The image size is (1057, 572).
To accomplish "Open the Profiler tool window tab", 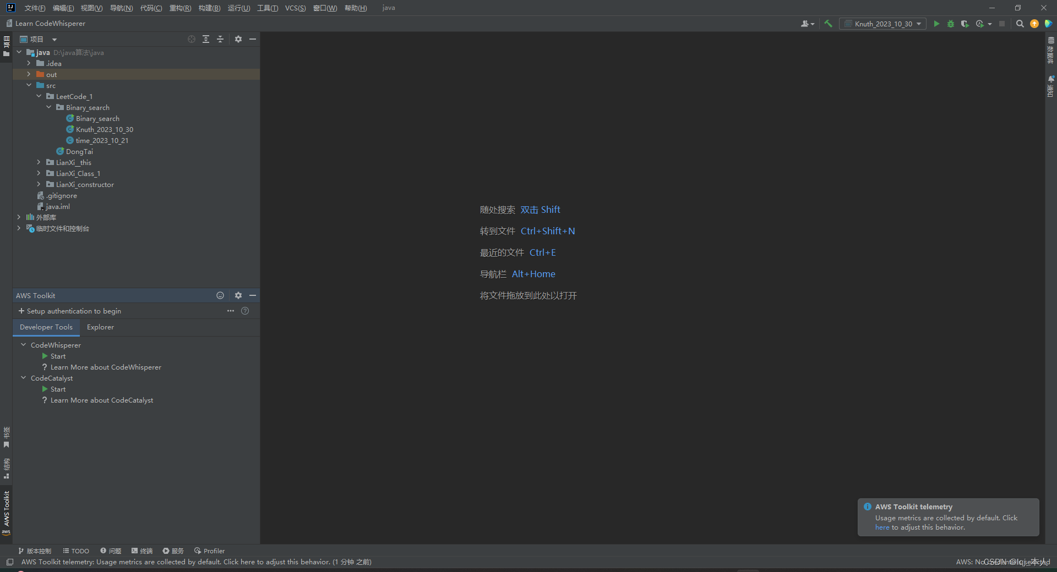I will click(x=209, y=551).
